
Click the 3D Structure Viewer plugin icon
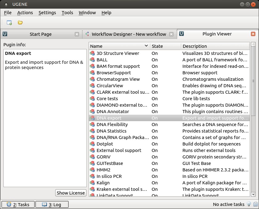coord(92,53)
